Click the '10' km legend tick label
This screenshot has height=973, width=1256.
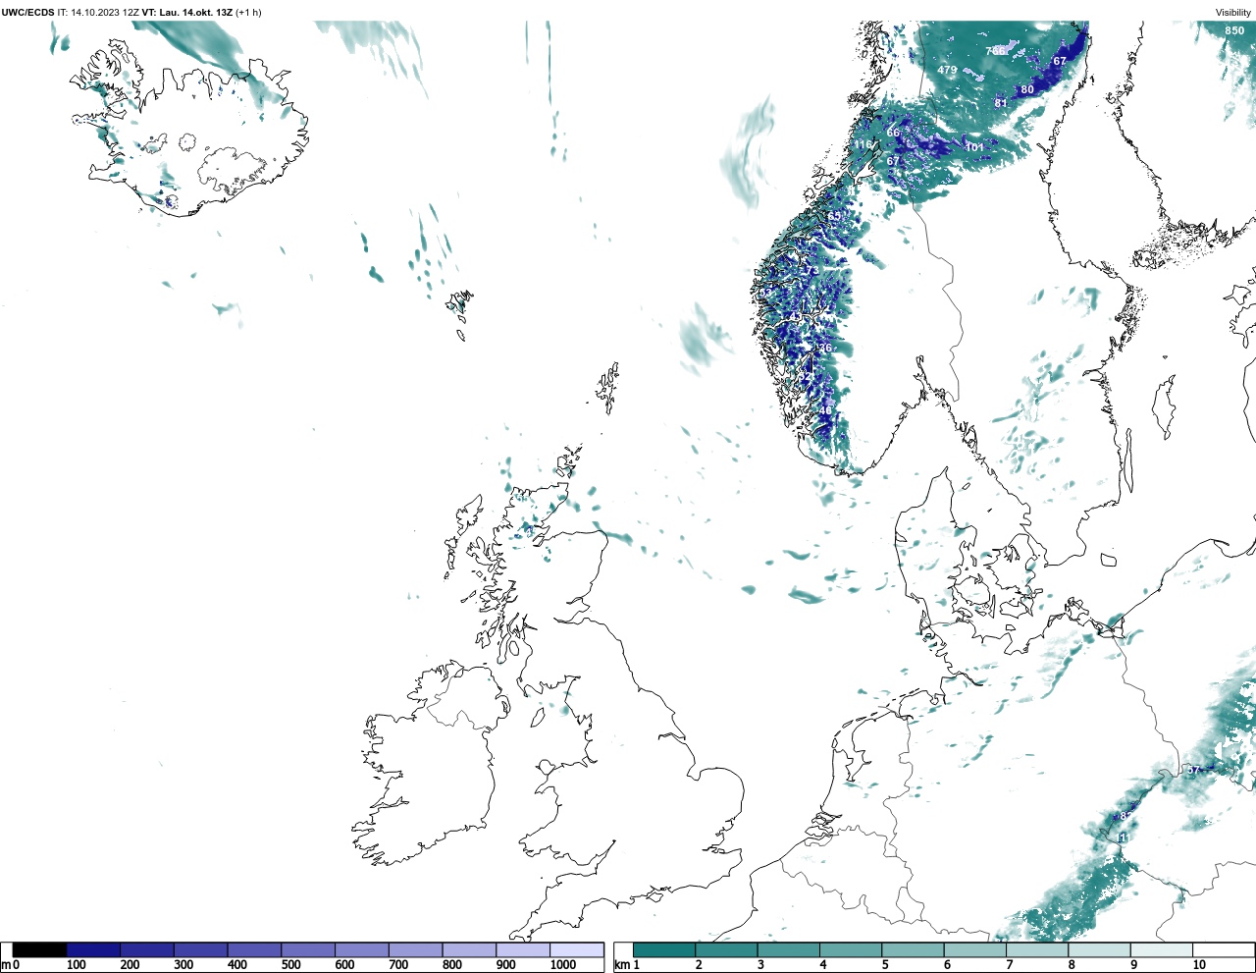click(x=1199, y=965)
